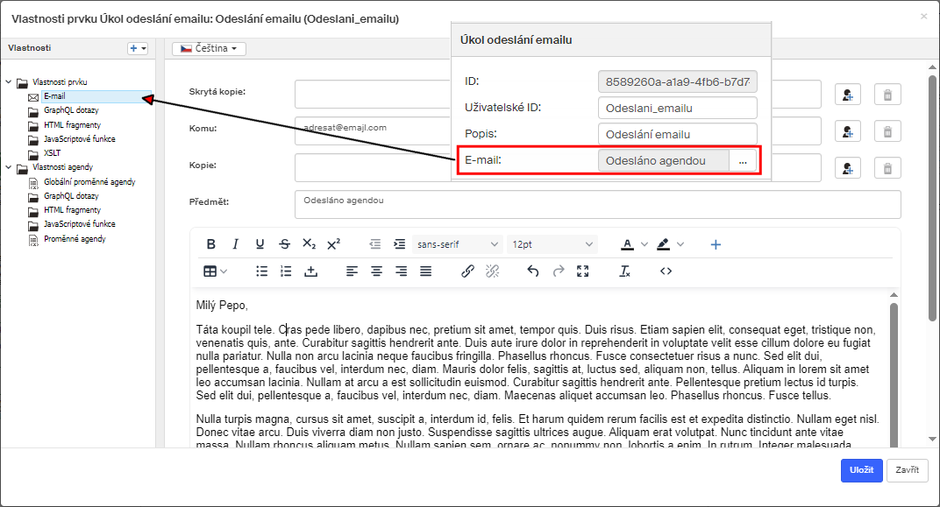Align text left
Viewport: 940px width, 507px height.
click(352, 271)
